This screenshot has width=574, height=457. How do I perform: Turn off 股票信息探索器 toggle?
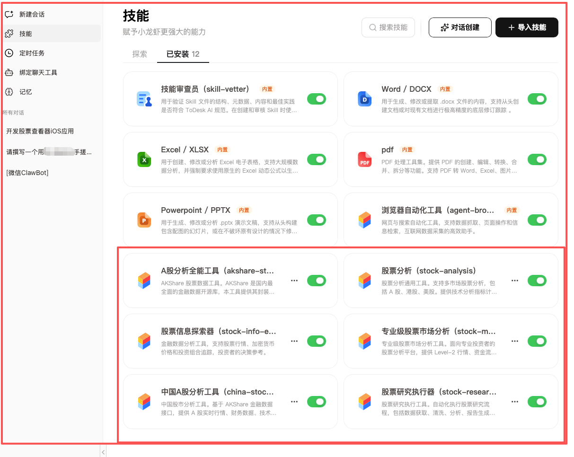[317, 341]
